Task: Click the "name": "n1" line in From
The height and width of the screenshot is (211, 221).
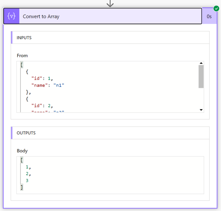Action: point(47,85)
